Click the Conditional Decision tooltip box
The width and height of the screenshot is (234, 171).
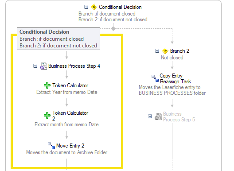pyautogui.click(x=58, y=39)
